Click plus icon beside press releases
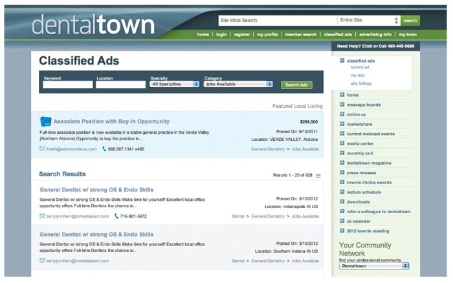453x283 pixels. pyautogui.click(x=342, y=173)
